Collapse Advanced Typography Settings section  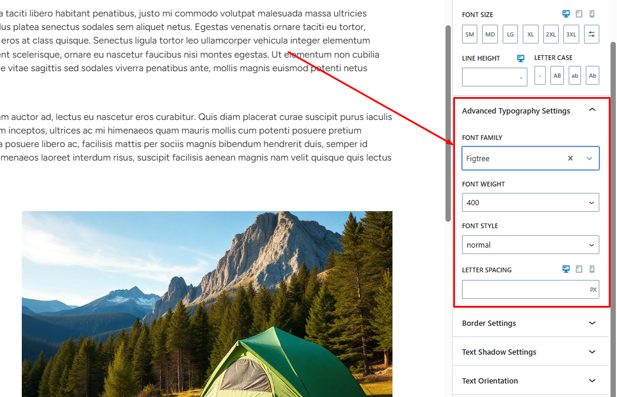point(592,110)
